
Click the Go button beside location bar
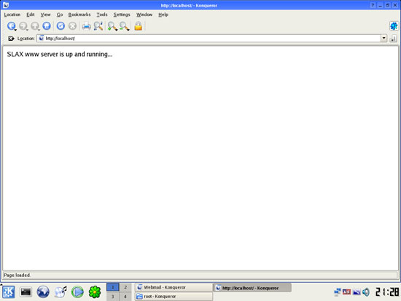[x=393, y=39]
